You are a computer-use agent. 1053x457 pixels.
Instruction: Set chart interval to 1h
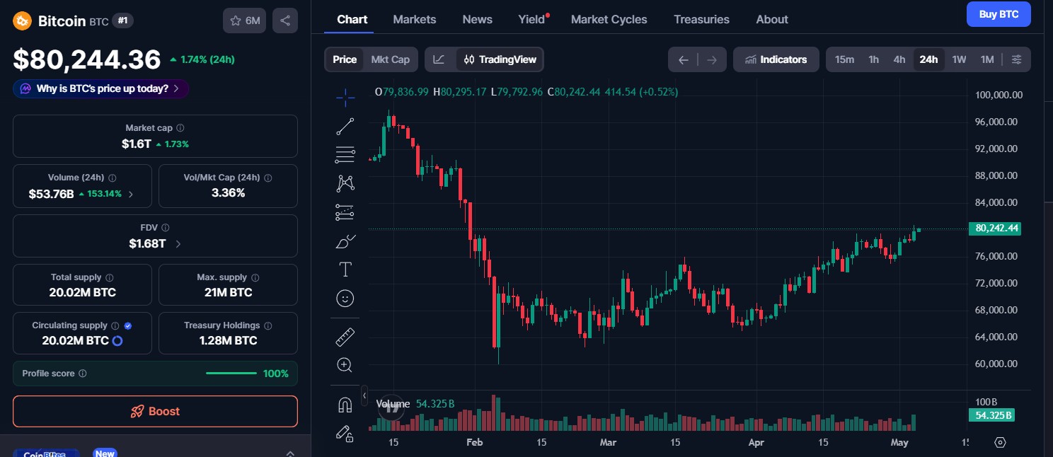point(874,59)
